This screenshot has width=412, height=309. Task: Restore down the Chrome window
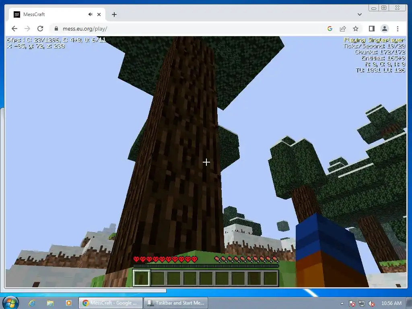(x=384, y=8)
